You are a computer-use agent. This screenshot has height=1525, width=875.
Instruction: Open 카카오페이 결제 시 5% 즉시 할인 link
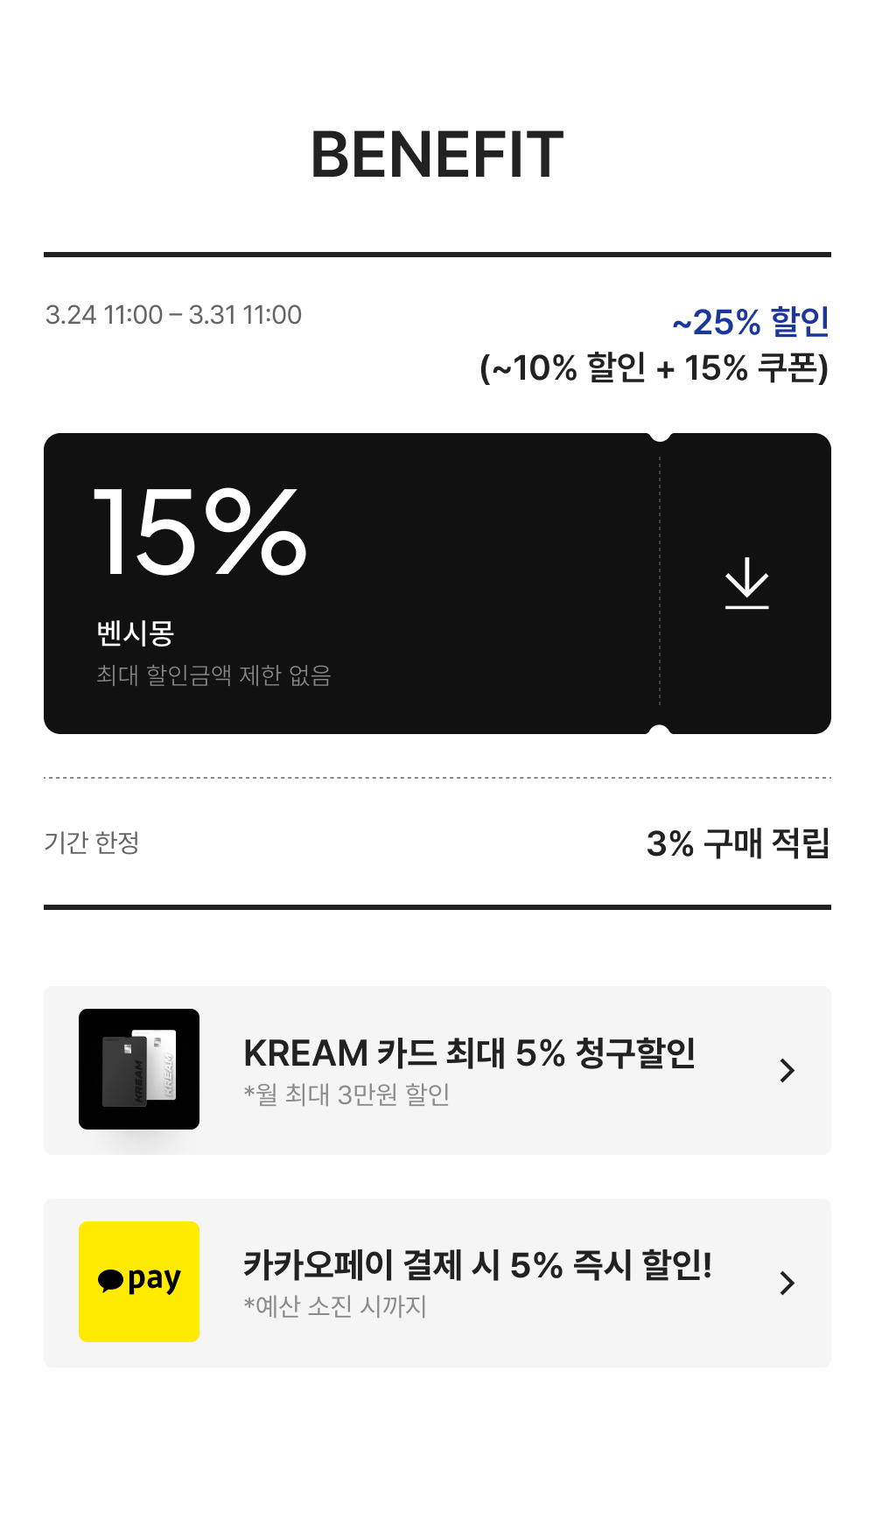point(477,1266)
